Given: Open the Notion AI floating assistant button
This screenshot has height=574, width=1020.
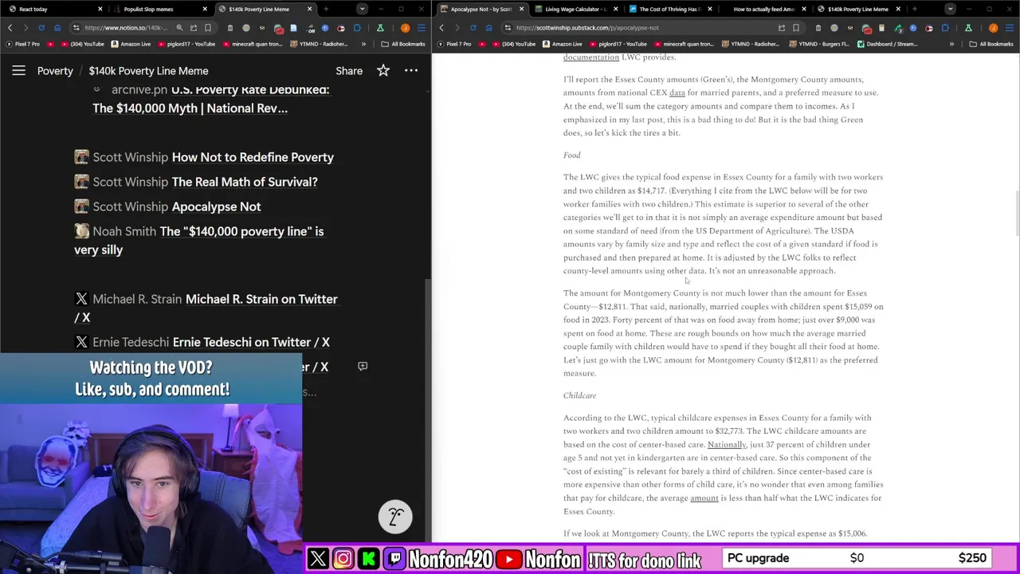Looking at the screenshot, I should click(395, 517).
